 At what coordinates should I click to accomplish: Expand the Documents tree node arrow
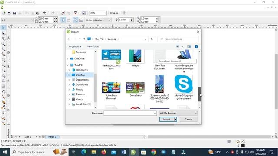(x=69, y=80)
